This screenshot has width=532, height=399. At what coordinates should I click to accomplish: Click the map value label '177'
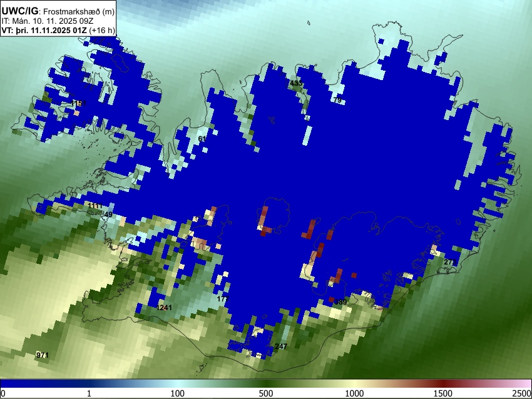[223, 299]
